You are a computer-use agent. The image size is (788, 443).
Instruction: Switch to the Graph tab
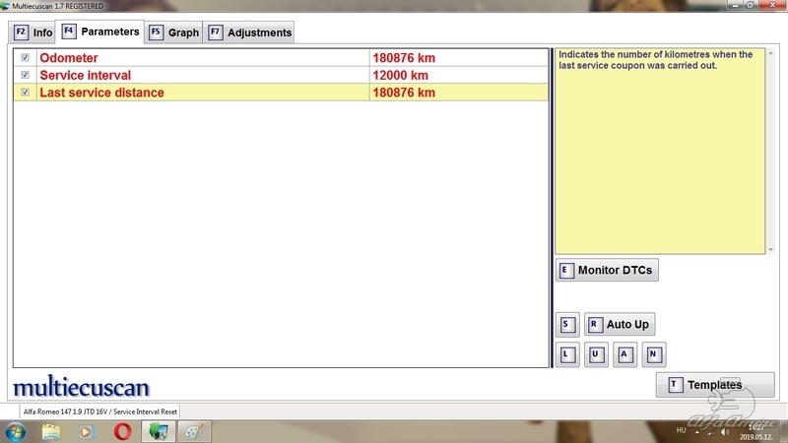tap(174, 32)
